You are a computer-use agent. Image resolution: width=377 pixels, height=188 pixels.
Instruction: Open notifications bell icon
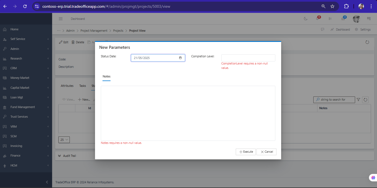[317, 19]
